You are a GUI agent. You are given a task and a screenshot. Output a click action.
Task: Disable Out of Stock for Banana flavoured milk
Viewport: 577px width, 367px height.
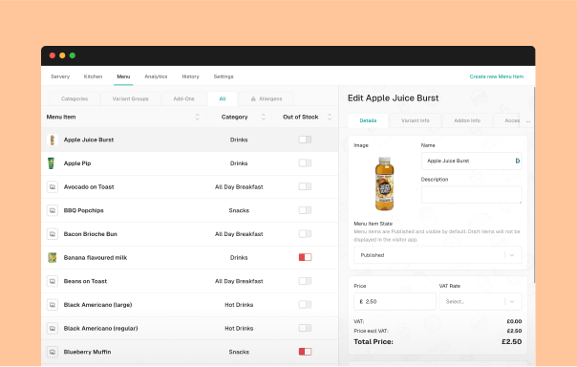tap(305, 257)
